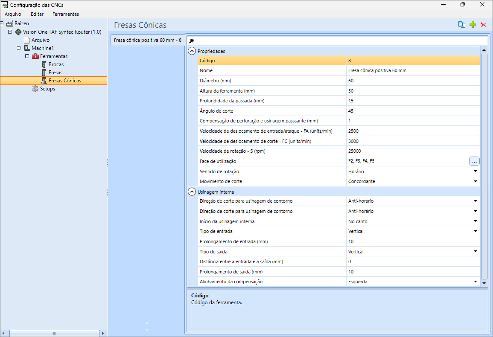Edit the Prolongamento de entrada value 10

(413, 241)
